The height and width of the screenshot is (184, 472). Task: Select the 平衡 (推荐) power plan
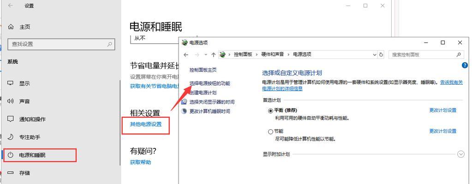(270, 110)
